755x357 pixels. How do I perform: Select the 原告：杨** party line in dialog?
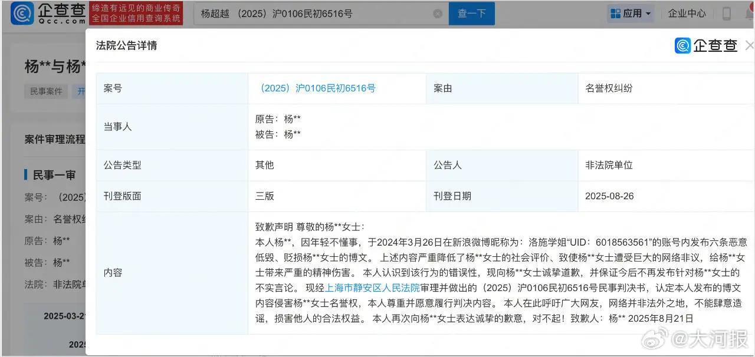click(278, 119)
